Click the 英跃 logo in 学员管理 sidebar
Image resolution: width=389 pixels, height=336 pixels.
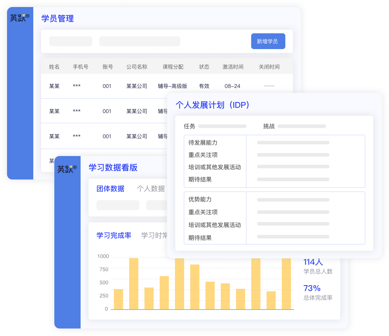[20, 18]
